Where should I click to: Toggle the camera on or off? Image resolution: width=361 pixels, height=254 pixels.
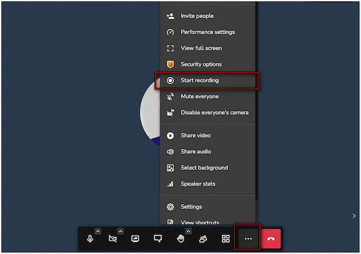click(113, 238)
